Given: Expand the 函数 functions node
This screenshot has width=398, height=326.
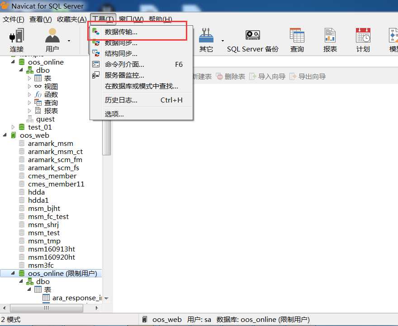Looking at the screenshot, I should point(29,94).
